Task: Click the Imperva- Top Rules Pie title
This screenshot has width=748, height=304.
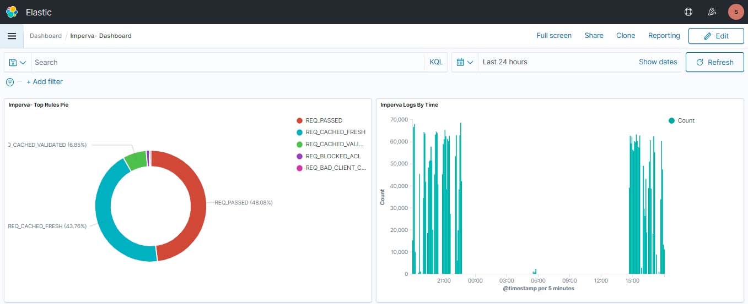Action: (39, 104)
